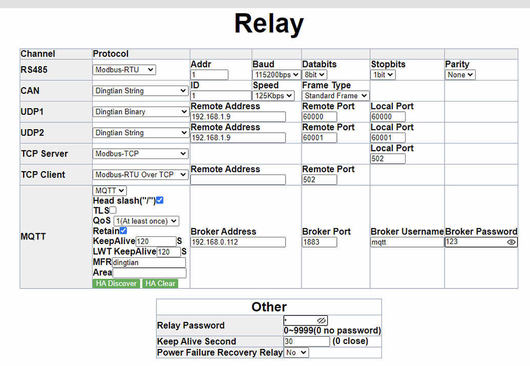Open the UDP1 protocol dropdown

[x=140, y=112]
